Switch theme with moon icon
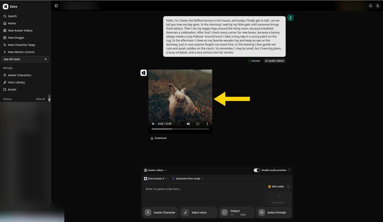The width and height of the screenshot is (383, 222). 377,6
